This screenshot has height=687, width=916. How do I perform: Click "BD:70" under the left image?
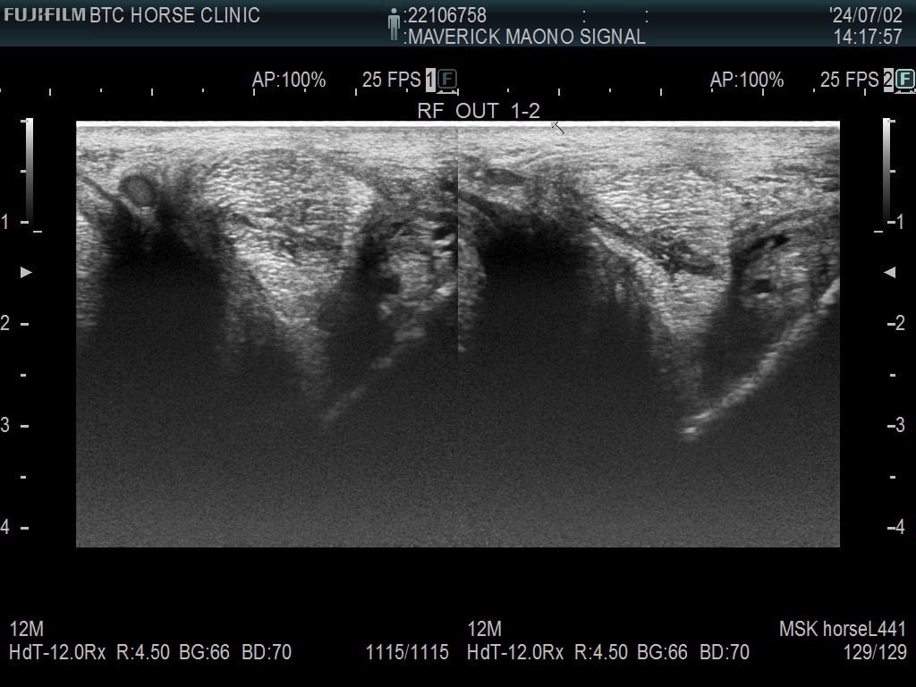click(267, 652)
